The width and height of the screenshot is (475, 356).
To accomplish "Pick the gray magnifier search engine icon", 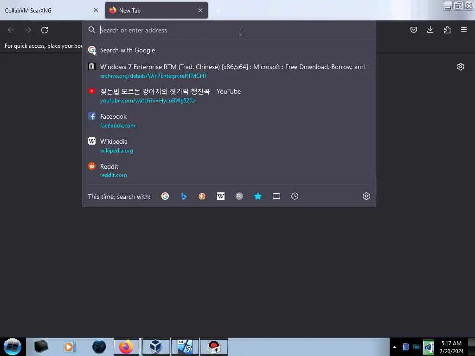I will coord(239,196).
